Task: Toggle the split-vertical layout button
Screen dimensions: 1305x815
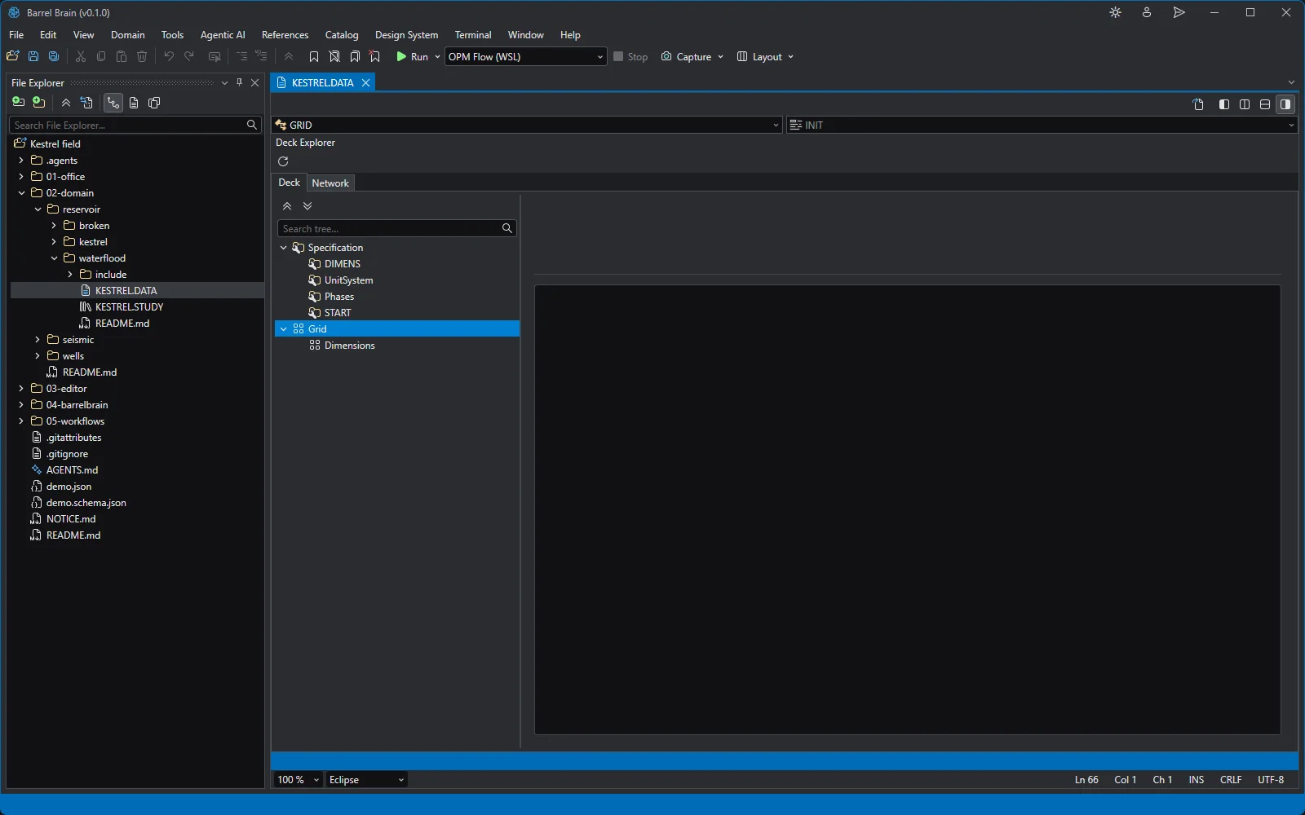Action: point(1245,104)
